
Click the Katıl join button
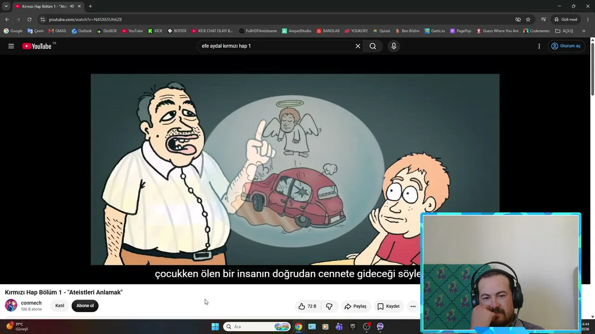(60, 306)
